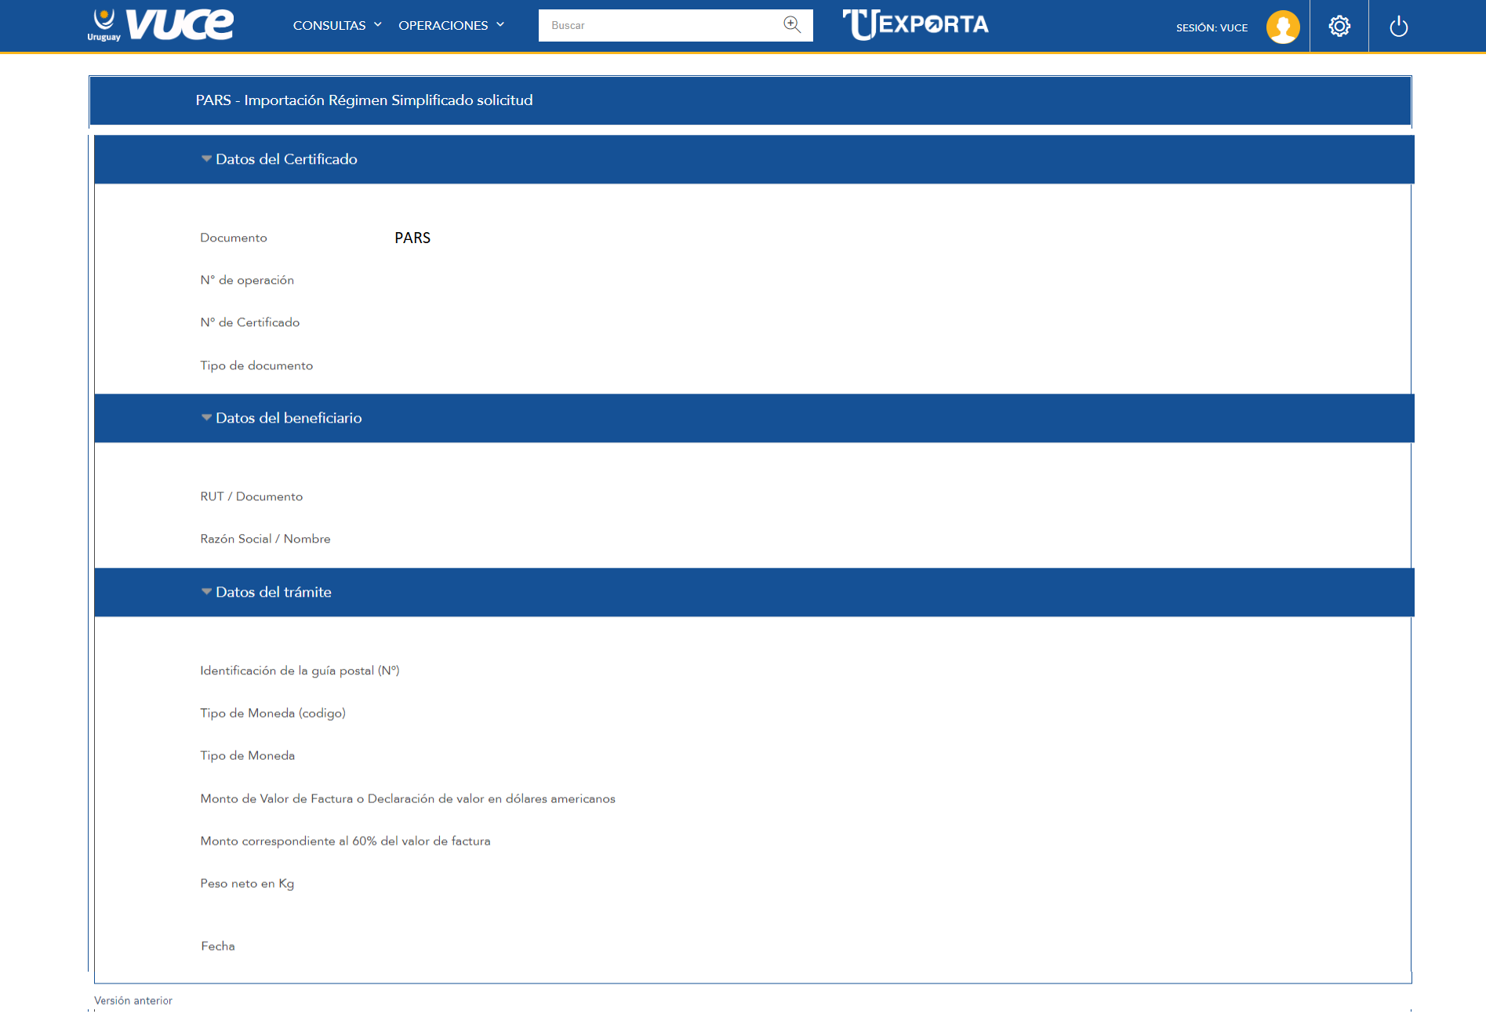1486x1014 pixels.
Task: Follow the Versión anterior link
Action: click(x=133, y=1001)
